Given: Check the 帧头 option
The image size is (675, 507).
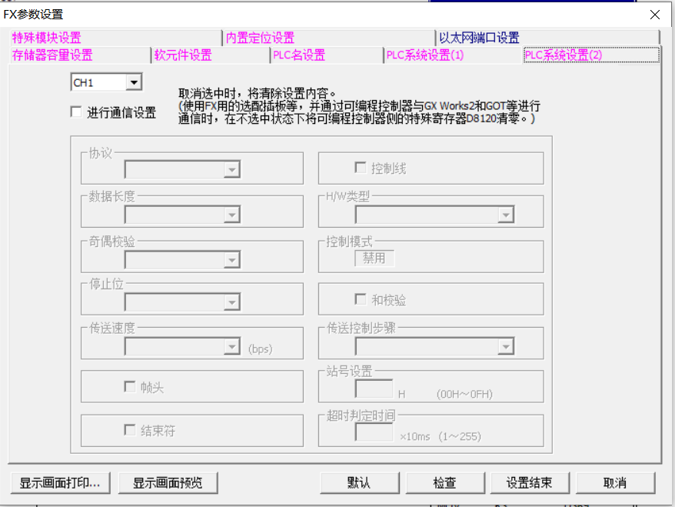Looking at the screenshot, I should (x=130, y=387).
